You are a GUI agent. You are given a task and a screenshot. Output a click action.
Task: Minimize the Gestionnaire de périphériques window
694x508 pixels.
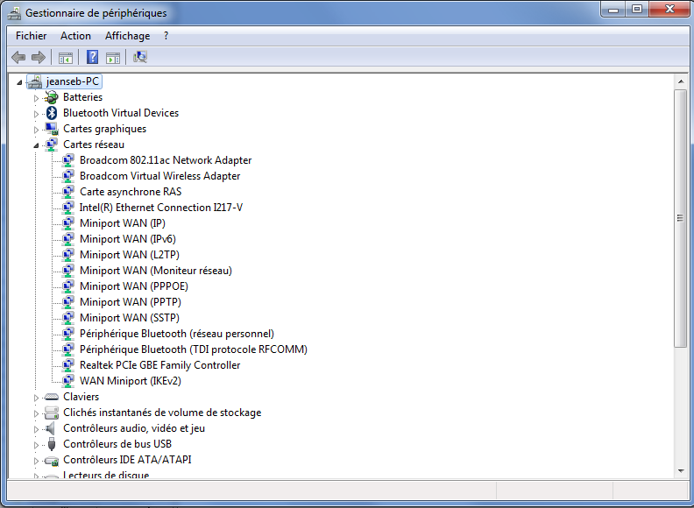coord(613,10)
